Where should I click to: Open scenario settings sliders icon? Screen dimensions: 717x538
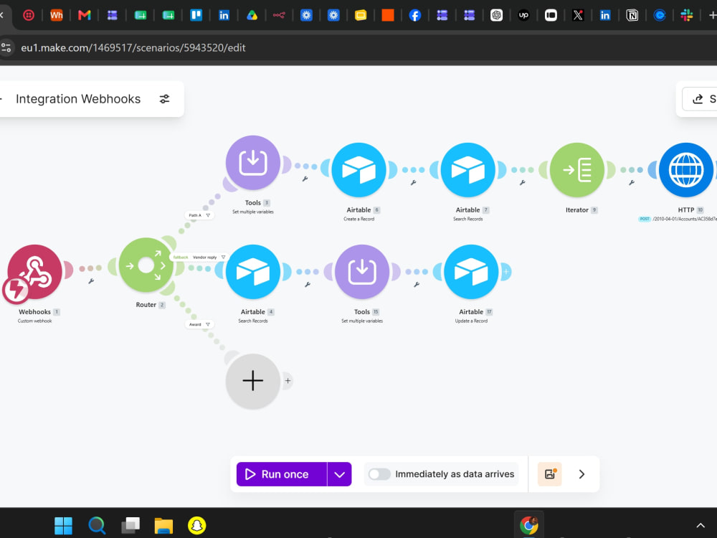coord(165,99)
